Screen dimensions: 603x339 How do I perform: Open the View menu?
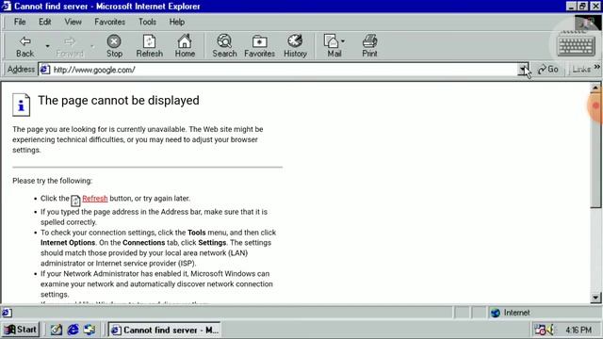pyautogui.click(x=73, y=22)
